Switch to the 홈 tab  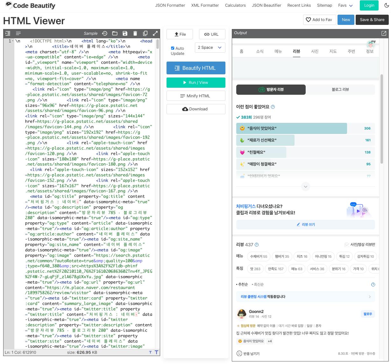tap(241, 51)
